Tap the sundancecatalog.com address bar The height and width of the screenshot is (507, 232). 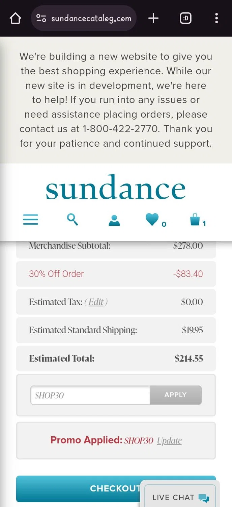91,18
